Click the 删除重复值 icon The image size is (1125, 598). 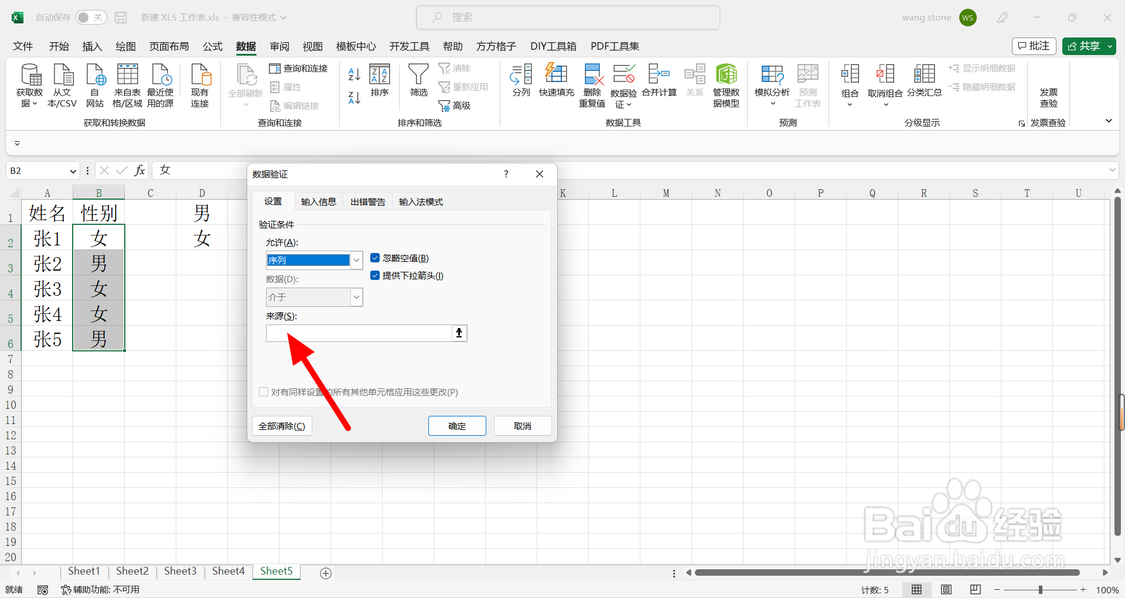coord(592,86)
